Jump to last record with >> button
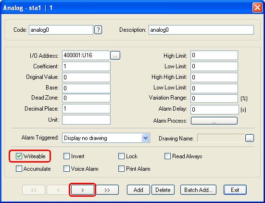The image size is (265, 203). pyautogui.click(x=107, y=190)
